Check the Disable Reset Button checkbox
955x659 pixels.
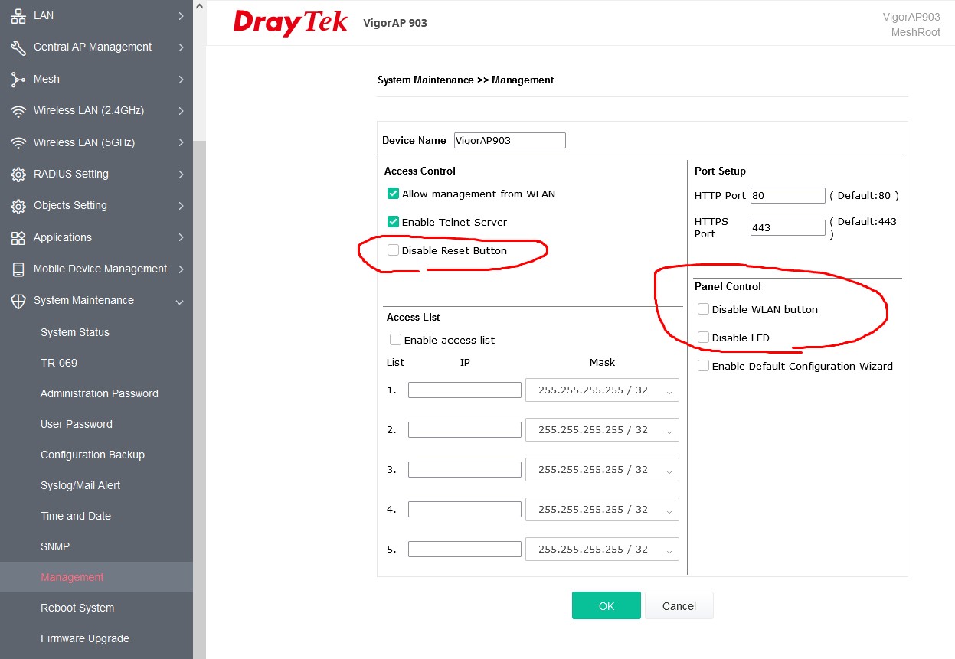coord(394,250)
